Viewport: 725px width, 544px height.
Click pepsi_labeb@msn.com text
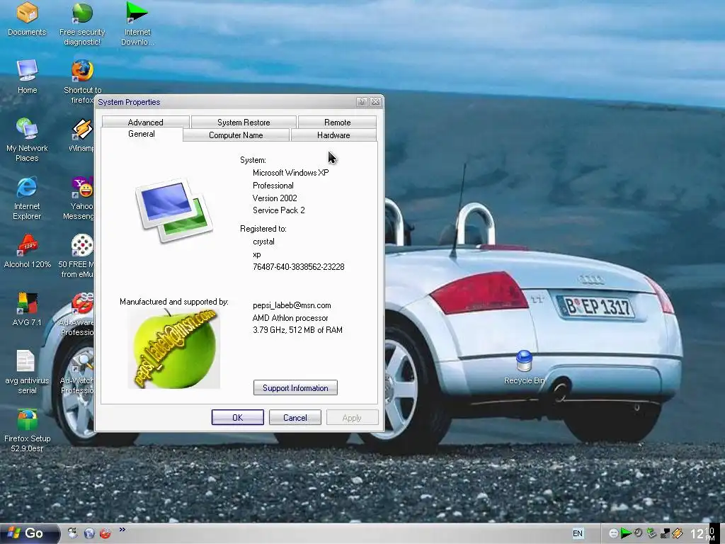point(292,305)
